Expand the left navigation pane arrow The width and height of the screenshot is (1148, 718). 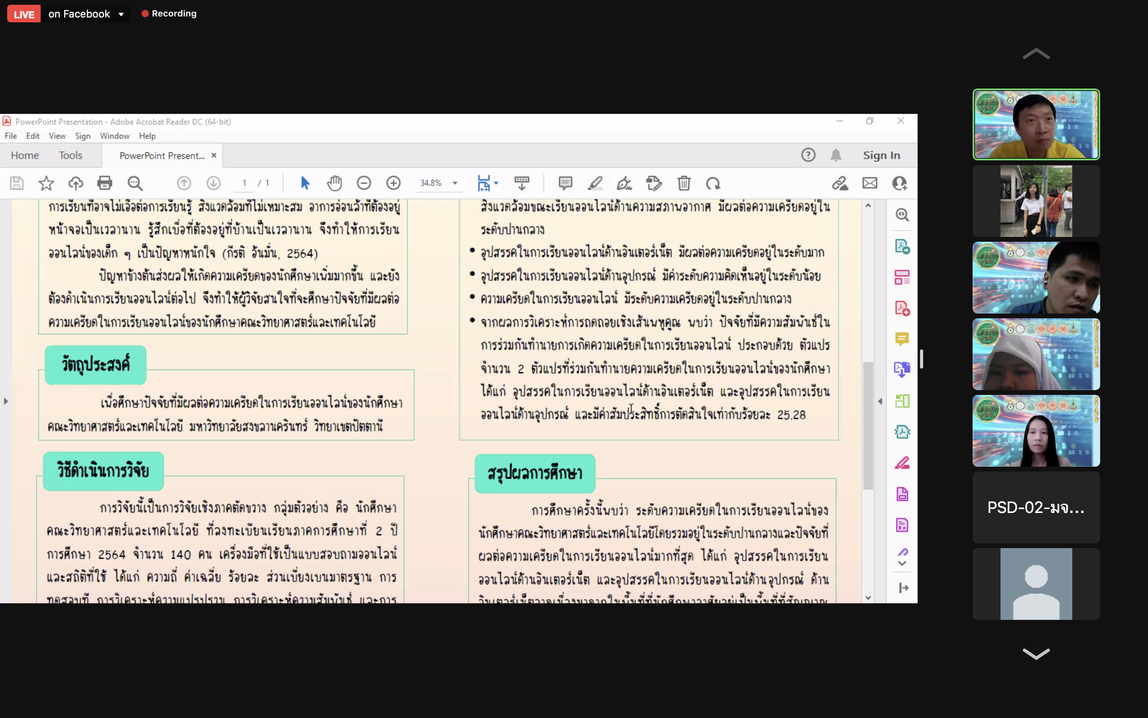6,401
